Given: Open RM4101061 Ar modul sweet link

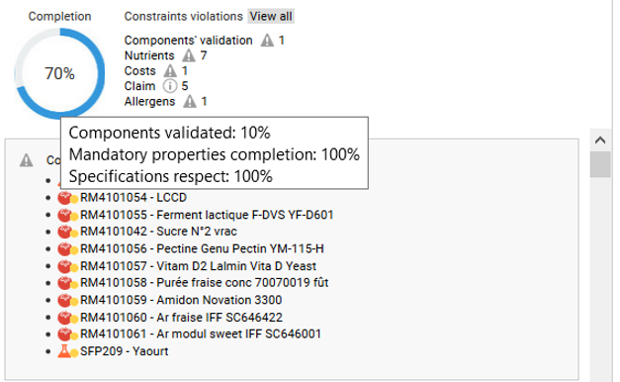Looking at the screenshot, I should [x=201, y=334].
